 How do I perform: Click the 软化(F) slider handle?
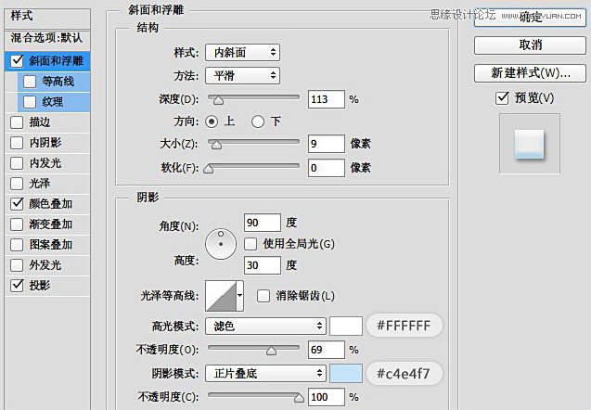pyautogui.click(x=209, y=169)
